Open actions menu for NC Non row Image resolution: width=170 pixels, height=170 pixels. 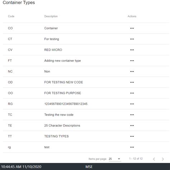tap(132, 71)
